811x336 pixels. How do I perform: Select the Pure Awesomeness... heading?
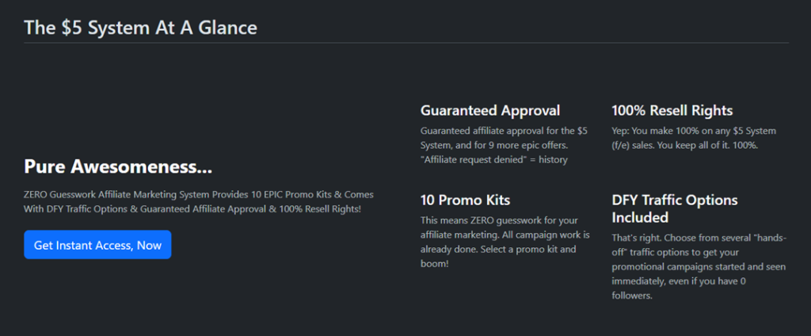pyautogui.click(x=119, y=167)
